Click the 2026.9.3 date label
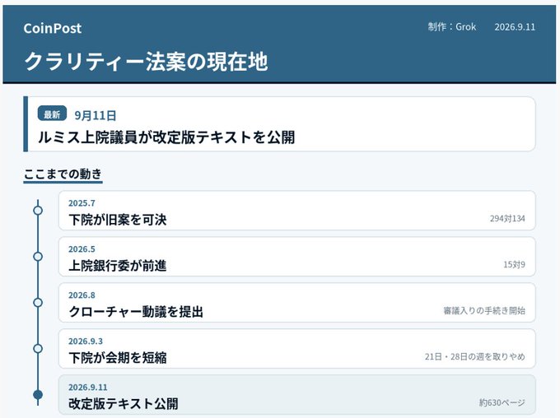The height and width of the screenshot is (418, 560). point(86,341)
